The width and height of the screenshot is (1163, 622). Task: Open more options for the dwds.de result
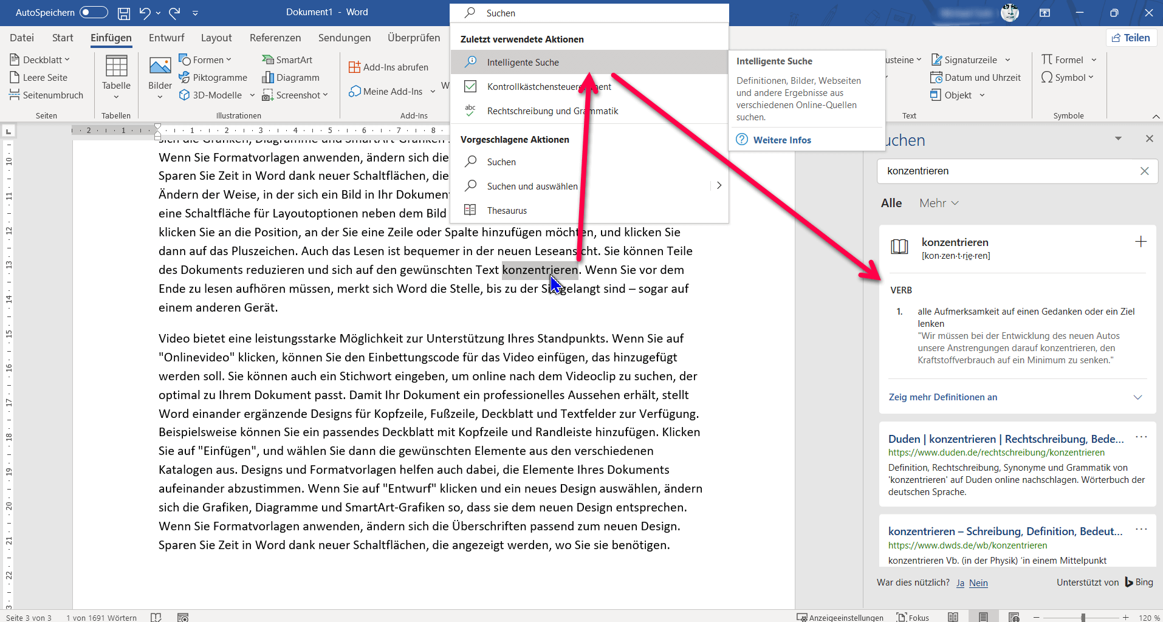point(1141,530)
